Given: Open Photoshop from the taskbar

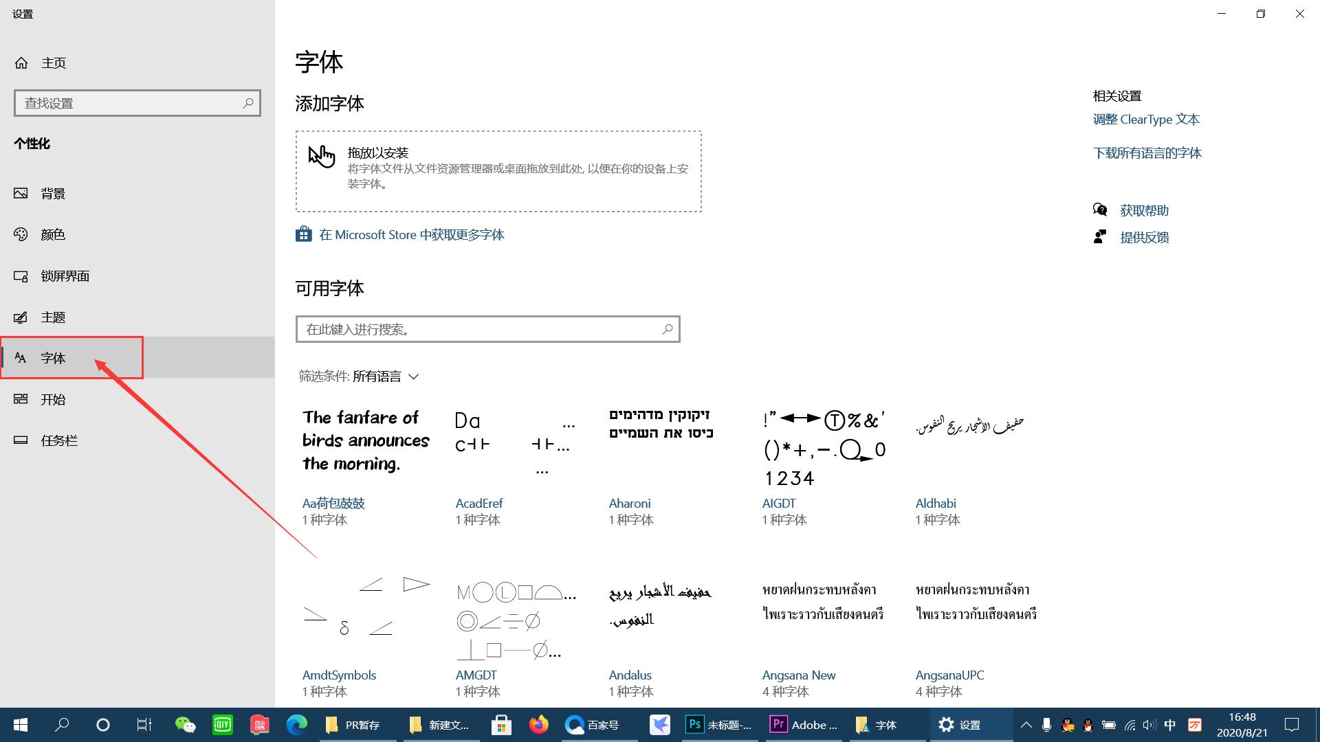Looking at the screenshot, I should pos(694,725).
